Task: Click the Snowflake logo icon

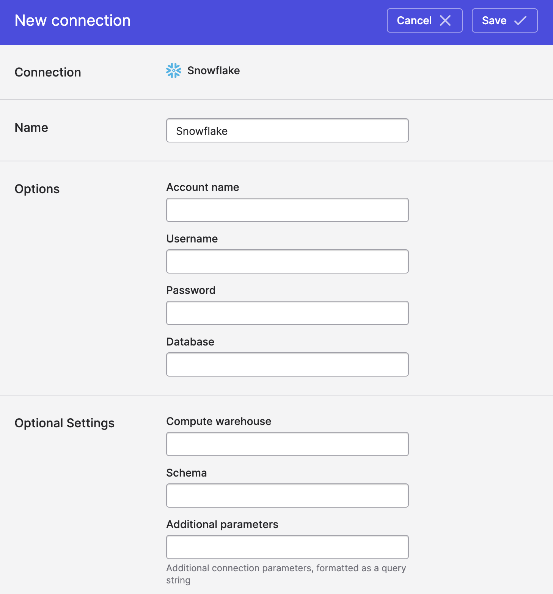Action: coord(174,70)
